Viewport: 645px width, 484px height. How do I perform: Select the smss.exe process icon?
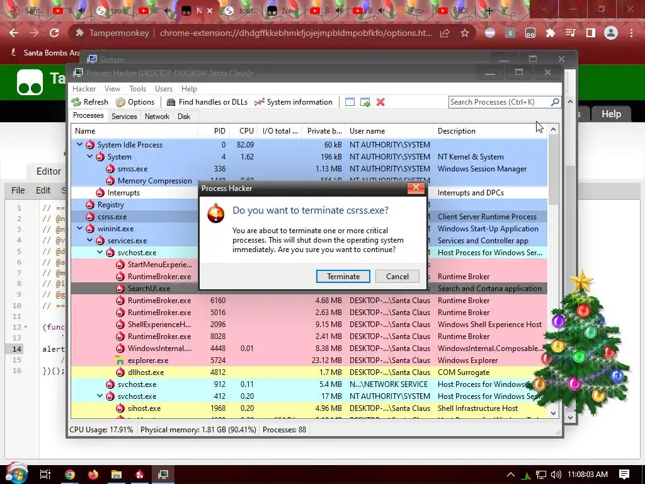pyautogui.click(x=110, y=169)
